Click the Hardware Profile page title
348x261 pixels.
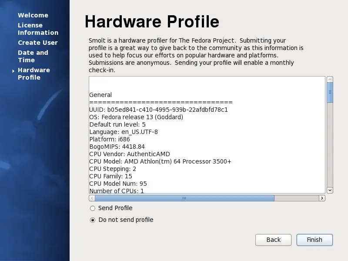152,21
